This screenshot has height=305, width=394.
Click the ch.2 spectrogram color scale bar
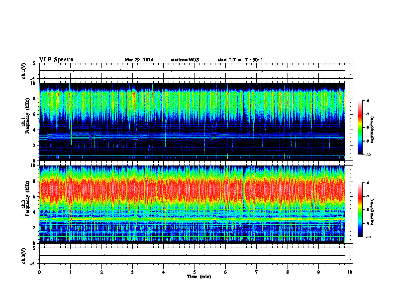[360, 210]
